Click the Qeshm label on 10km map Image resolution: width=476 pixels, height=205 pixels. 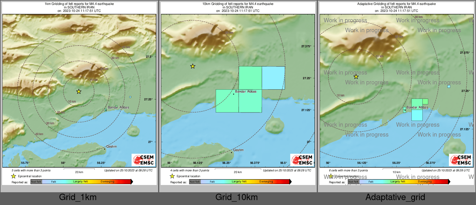point(238,150)
